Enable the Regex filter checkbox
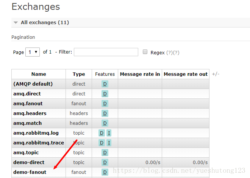This screenshot has width=250, height=178. 145,52
